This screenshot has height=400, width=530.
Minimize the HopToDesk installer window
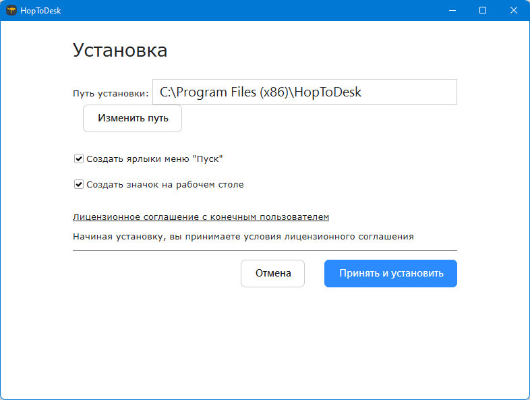(451, 10)
